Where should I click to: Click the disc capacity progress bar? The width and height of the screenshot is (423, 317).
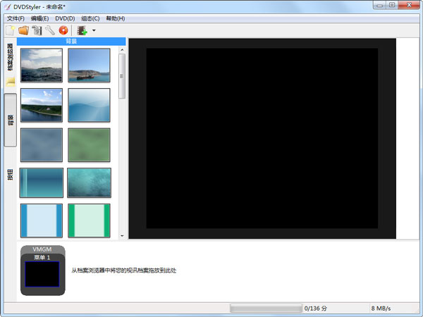click(266, 309)
